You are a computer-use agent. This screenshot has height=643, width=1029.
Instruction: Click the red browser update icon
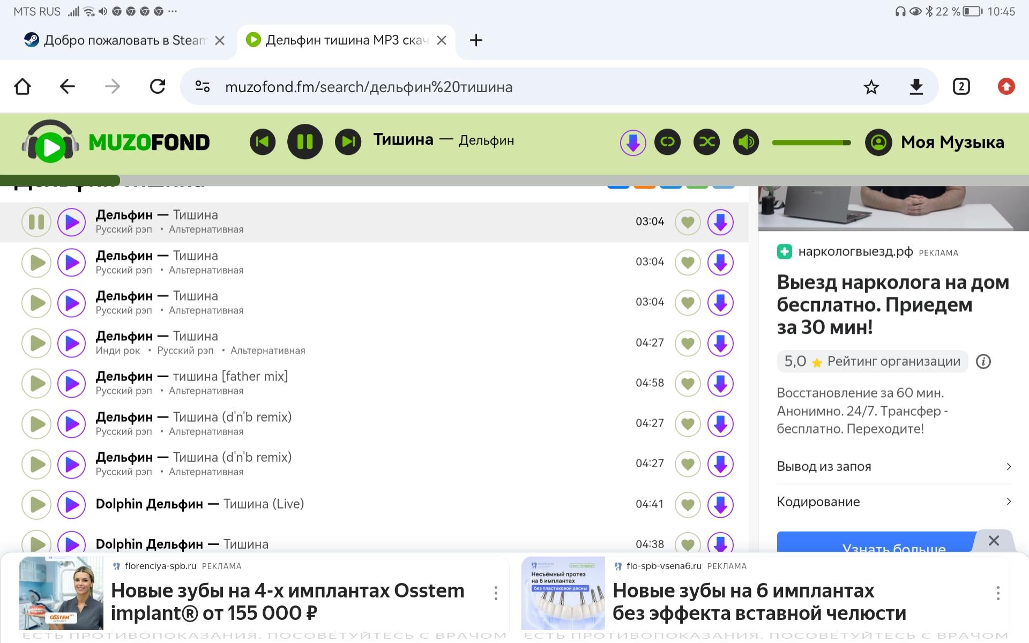point(1006,86)
